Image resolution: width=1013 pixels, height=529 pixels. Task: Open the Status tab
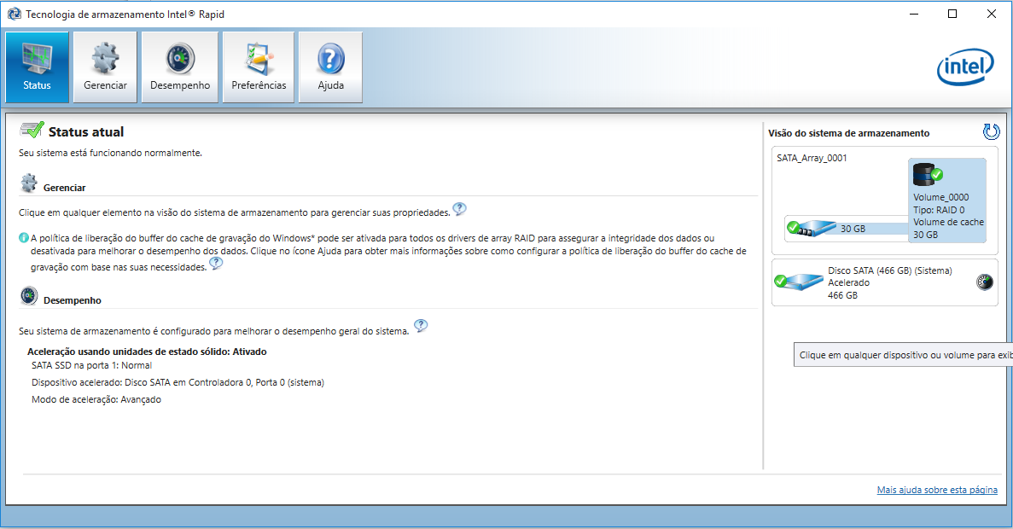[37, 67]
